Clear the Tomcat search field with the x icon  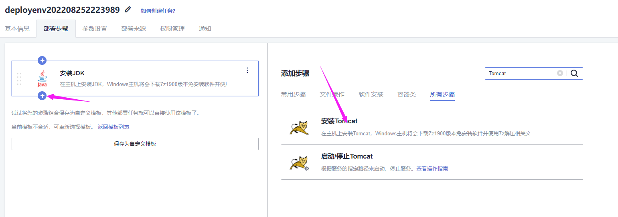[560, 73]
